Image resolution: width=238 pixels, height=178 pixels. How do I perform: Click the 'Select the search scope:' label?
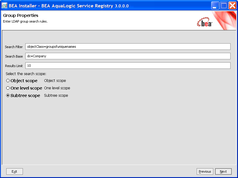(26, 74)
